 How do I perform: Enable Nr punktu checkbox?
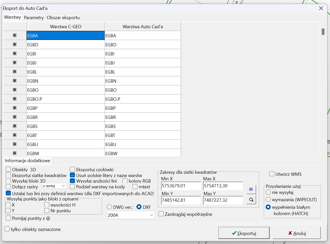(x=47, y=211)
